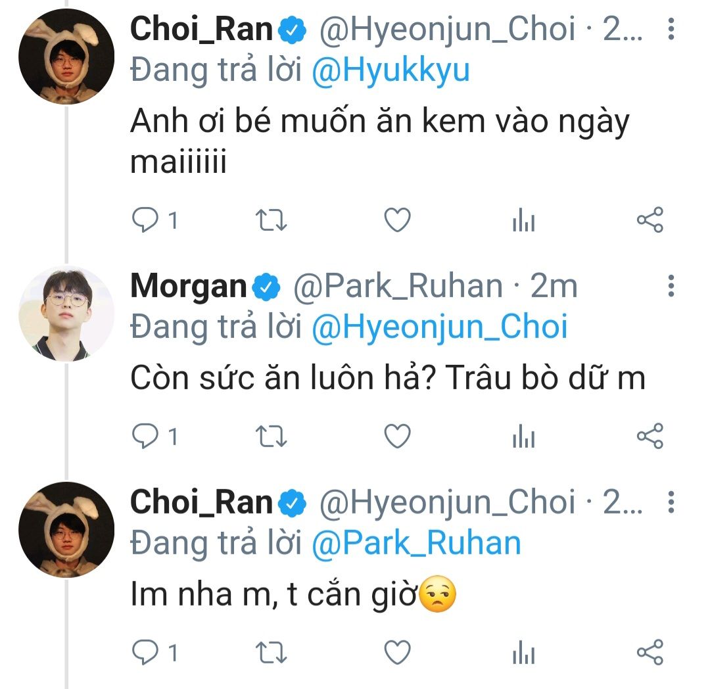Image resolution: width=710 pixels, height=689 pixels.
Task: Open Morgan's profile picture
Action: click(x=66, y=314)
